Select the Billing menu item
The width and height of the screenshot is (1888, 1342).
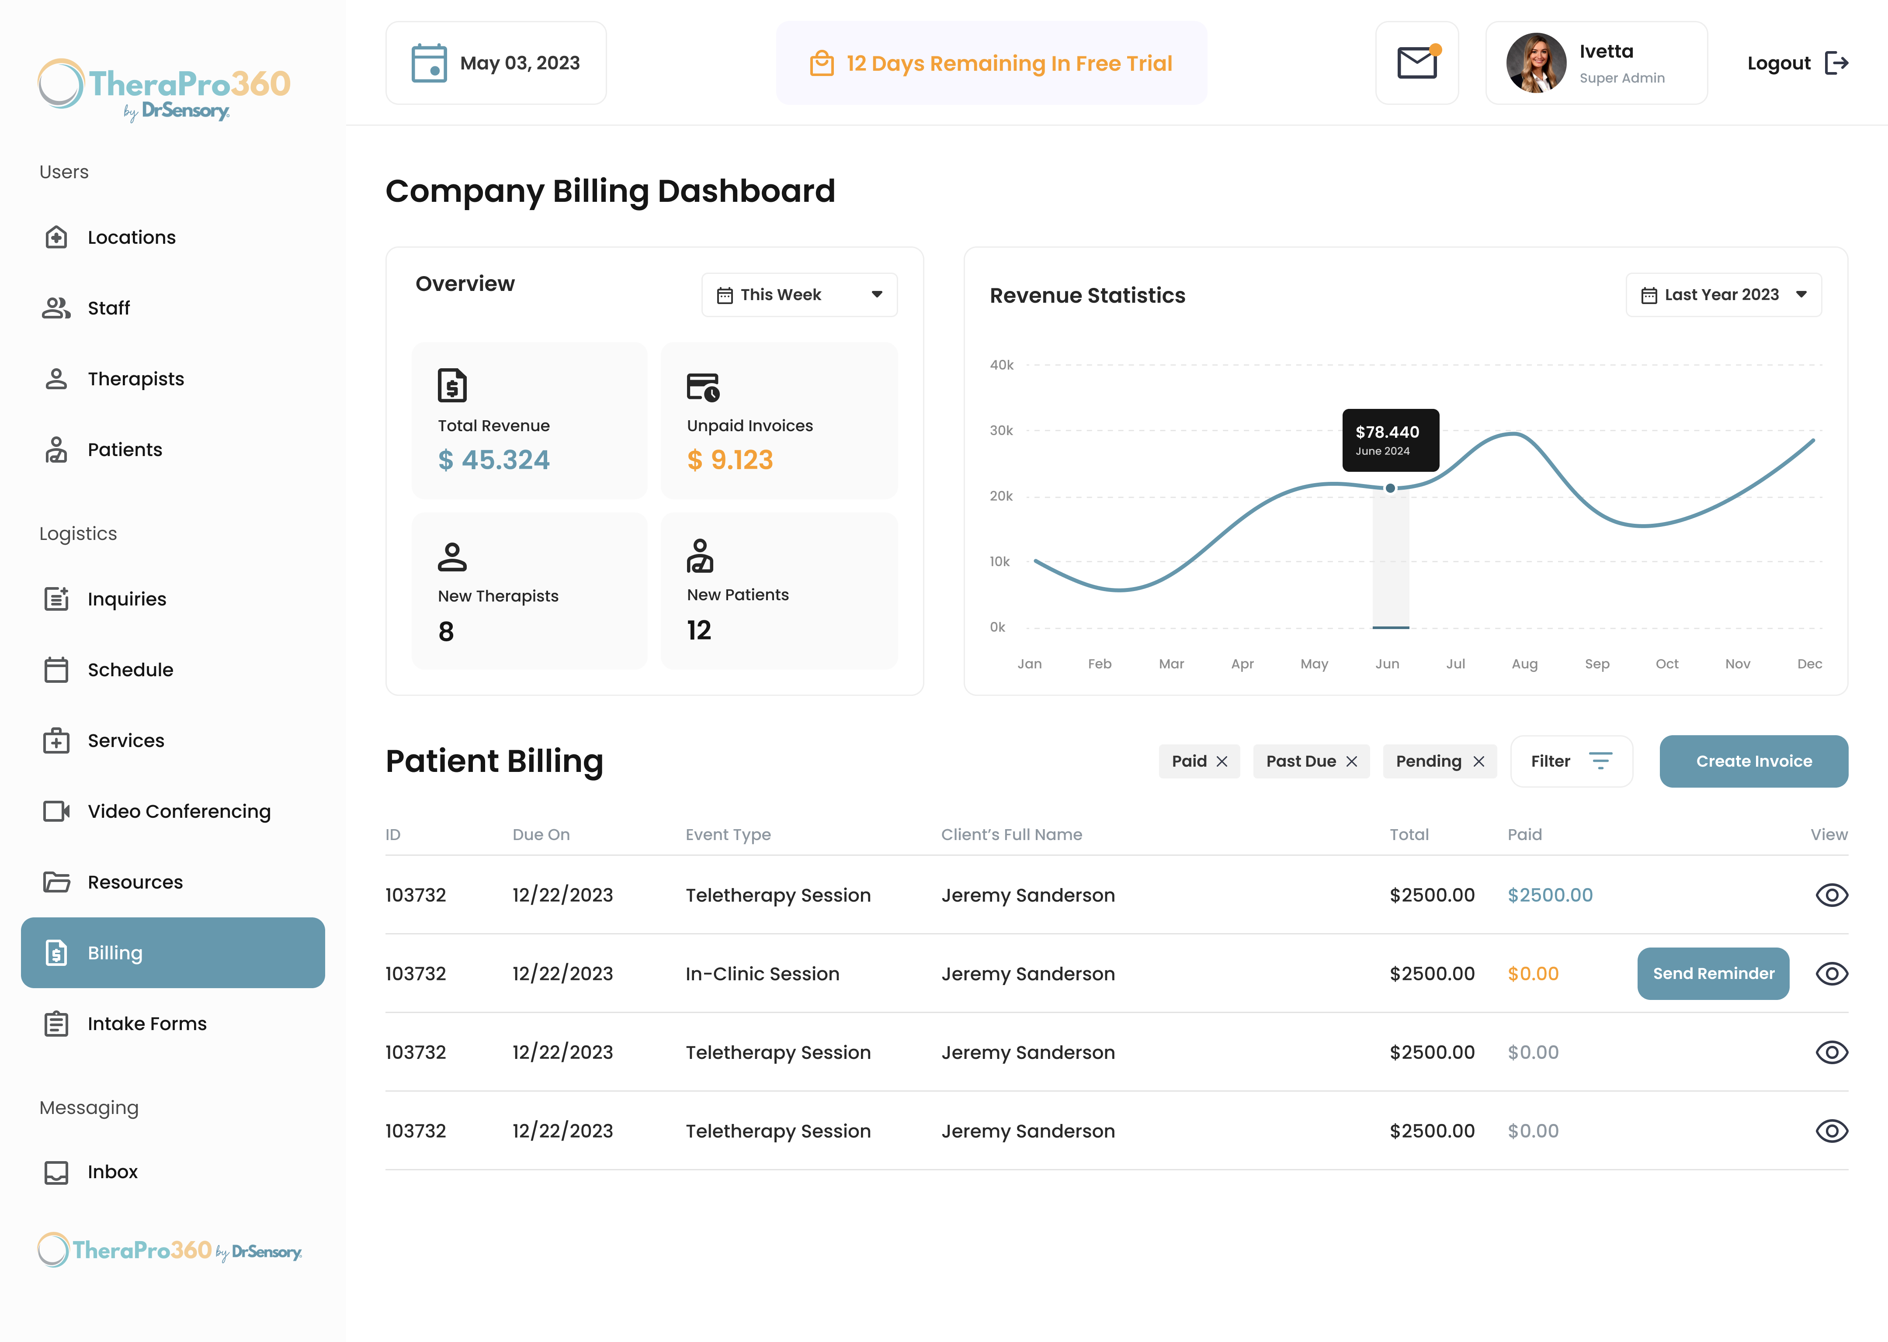tap(173, 953)
